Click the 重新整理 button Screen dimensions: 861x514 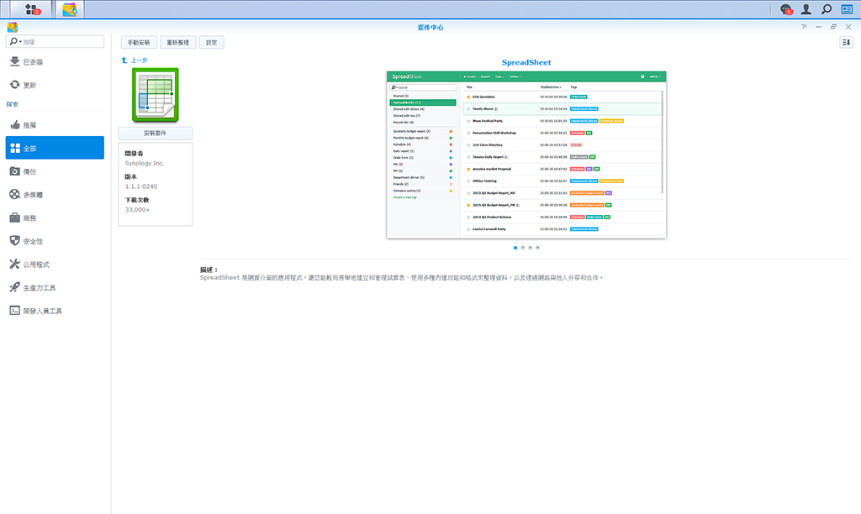pyautogui.click(x=178, y=42)
